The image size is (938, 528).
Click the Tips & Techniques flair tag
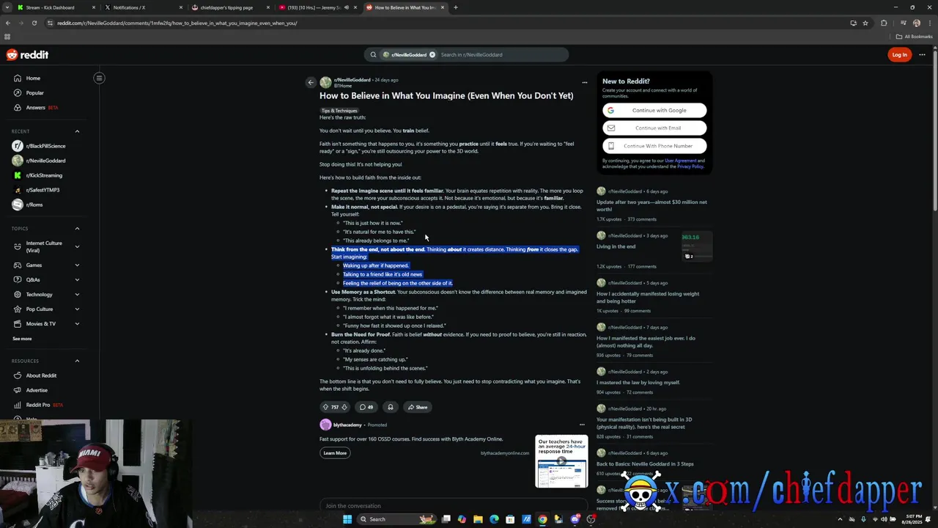[339, 111]
